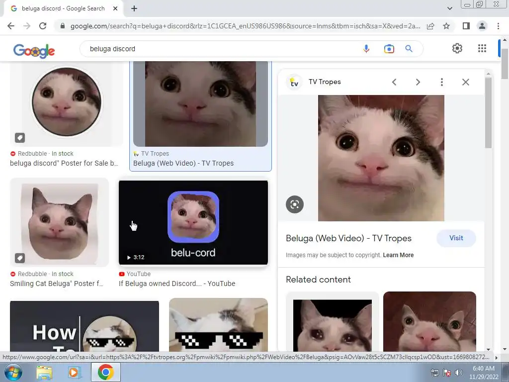Close the image preview panel

465,82
